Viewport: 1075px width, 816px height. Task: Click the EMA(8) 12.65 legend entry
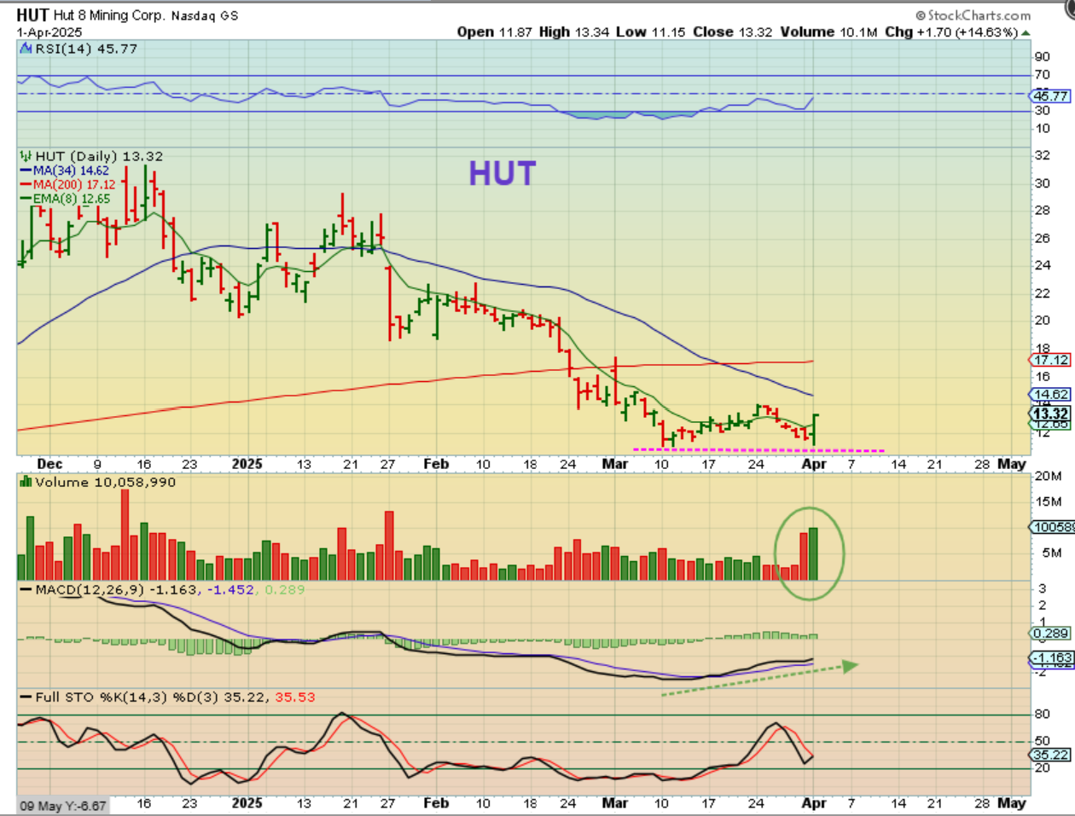click(x=66, y=199)
